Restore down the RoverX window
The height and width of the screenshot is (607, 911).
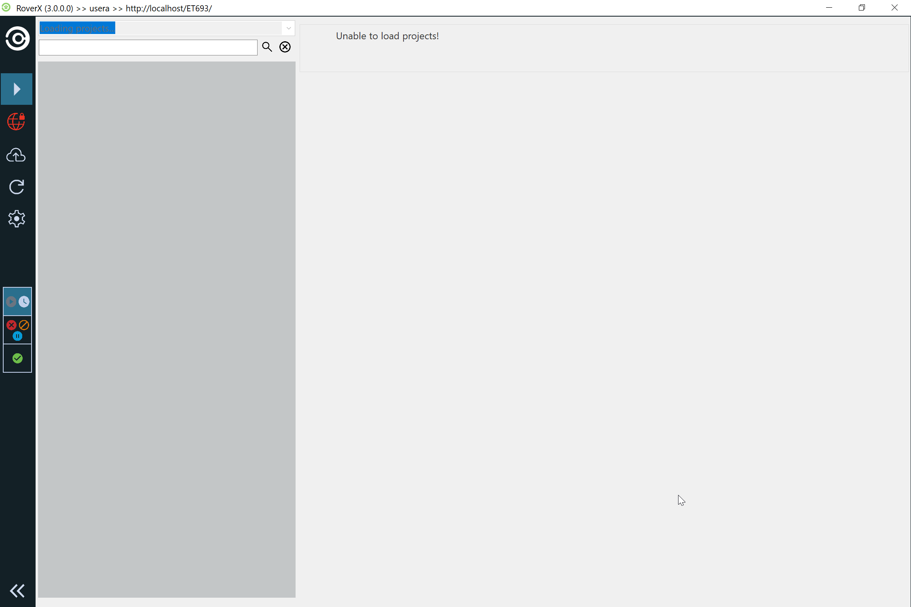coord(862,8)
